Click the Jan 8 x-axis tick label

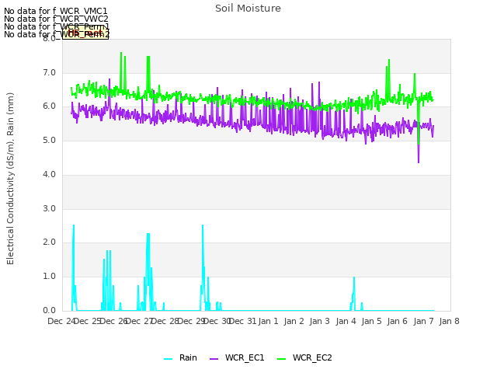(449, 321)
